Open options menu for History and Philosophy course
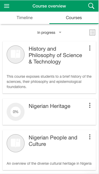This screenshot has width=99, height=174. click(x=90, y=48)
